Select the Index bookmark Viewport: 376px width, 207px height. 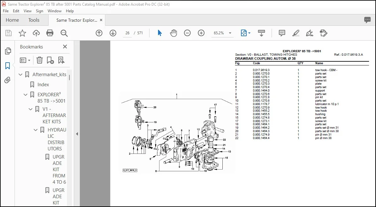pyautogui.click(x=43, y=84)
